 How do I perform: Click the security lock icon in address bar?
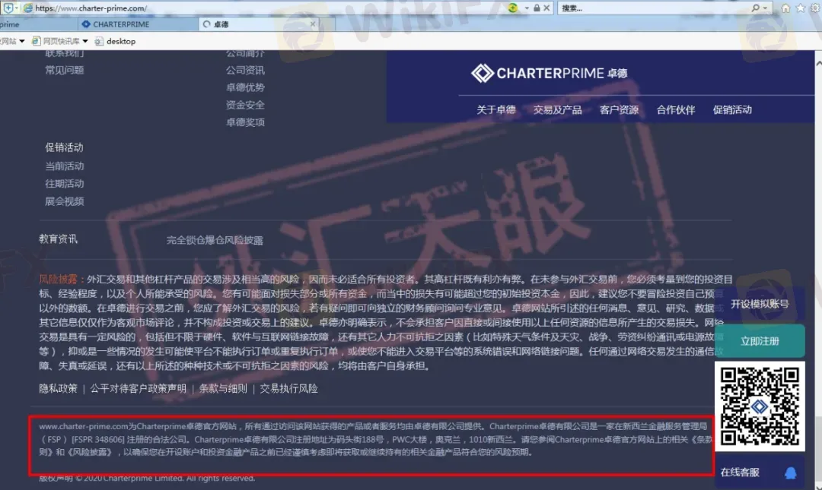point(537,8)
